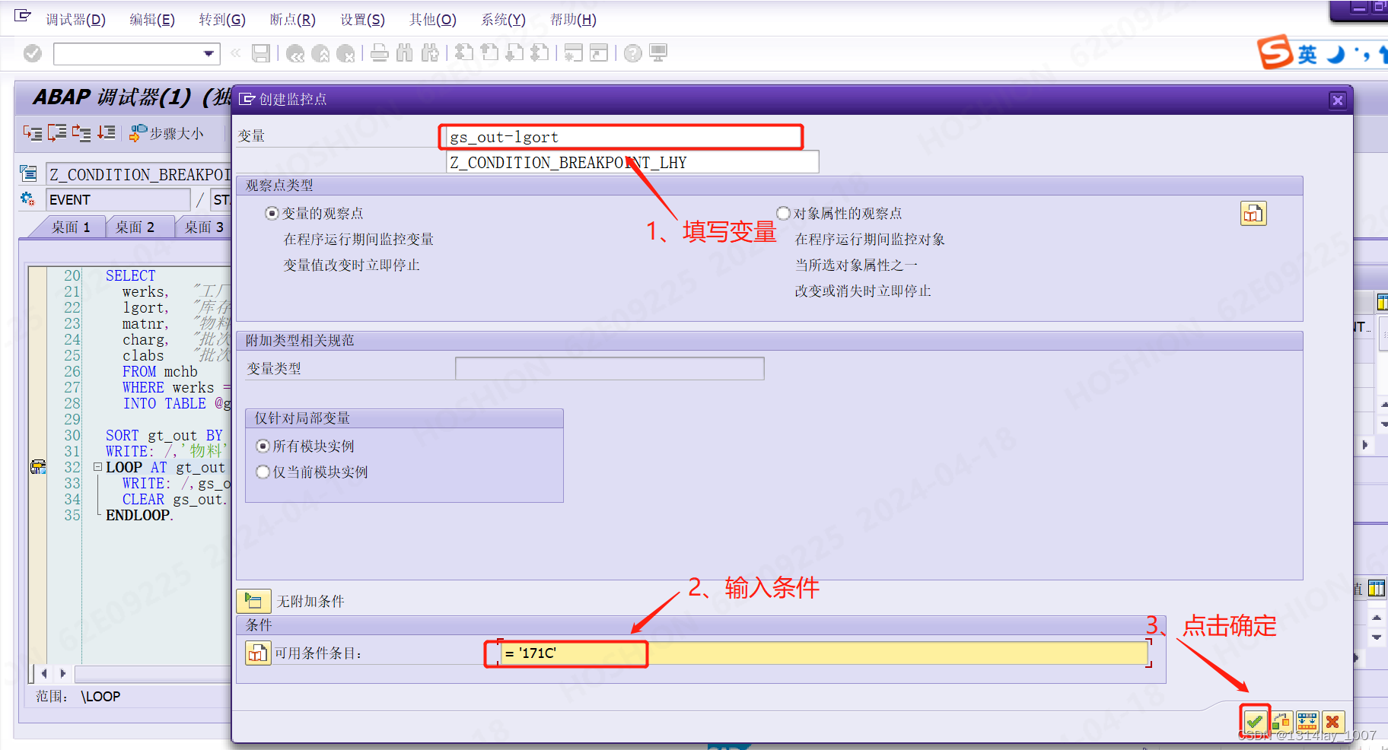Select the 变量的观察点 radio button
The image size is (1388, 750).
pyautogui.click(x=272, y=214)
